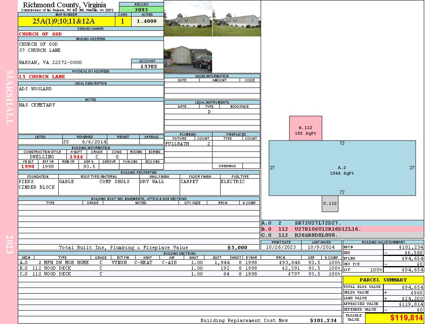Click year built 1998 in red
The width and height of the screenshot is (425, 324).
(28, 166)
